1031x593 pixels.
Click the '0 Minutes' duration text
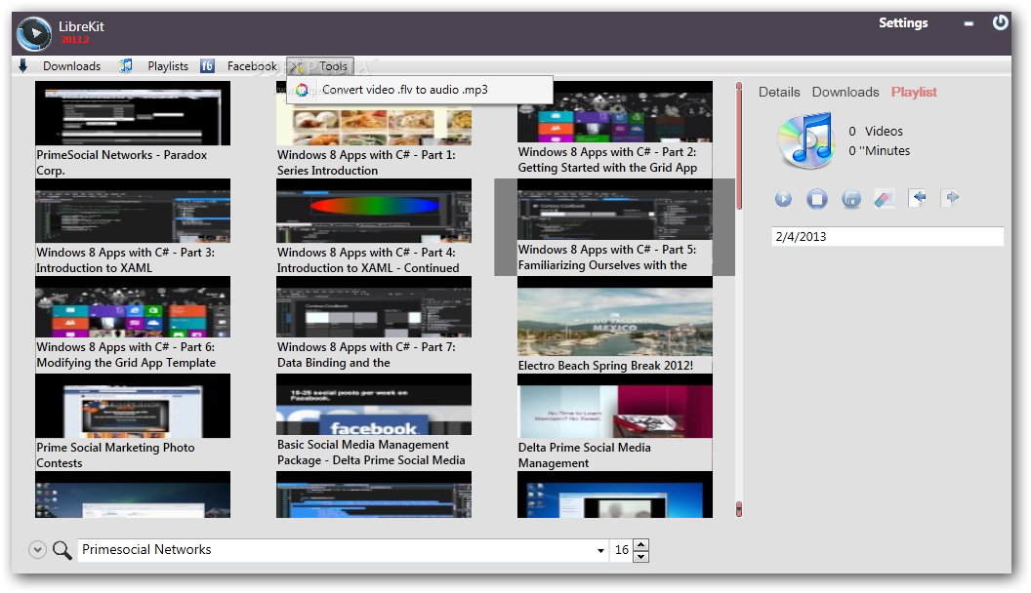[x=879, y=150]
